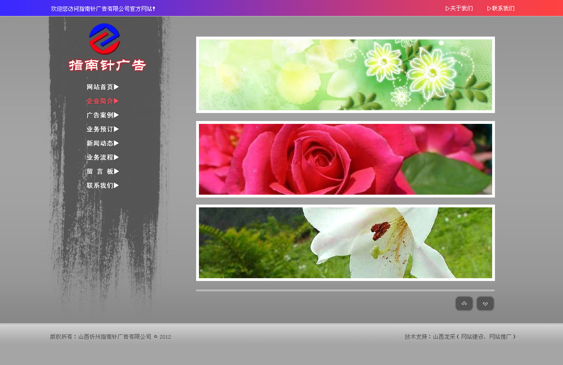Click the horizontal divider bar below images
This screenshot has height=365, width=563.
coord(345,290)
